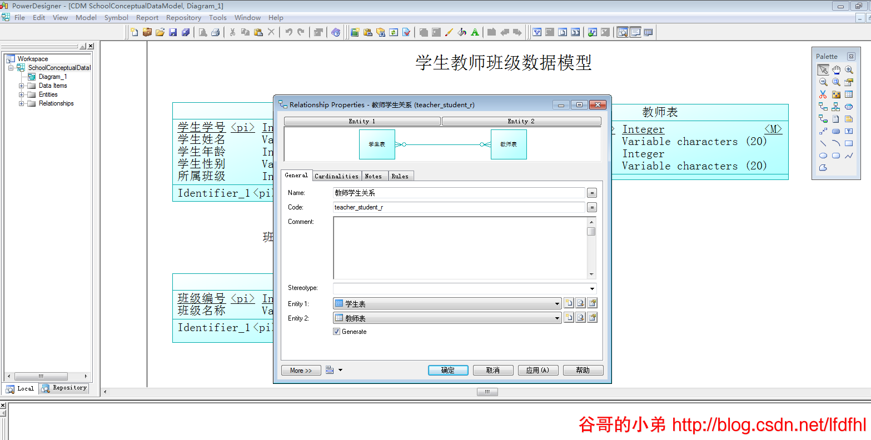Image resolution: width=871 pixels, height=440 pixels.
Task: Select the Note tool in Palette
Action: click(x=849, y=119)
